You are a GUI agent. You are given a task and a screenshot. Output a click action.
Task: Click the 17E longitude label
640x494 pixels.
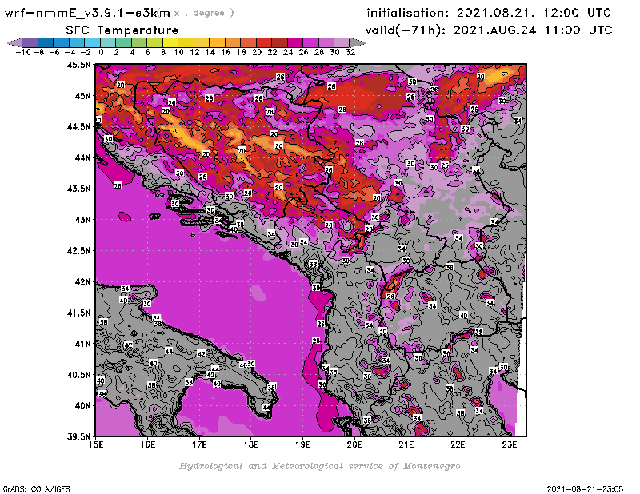[x=199, y=444]
